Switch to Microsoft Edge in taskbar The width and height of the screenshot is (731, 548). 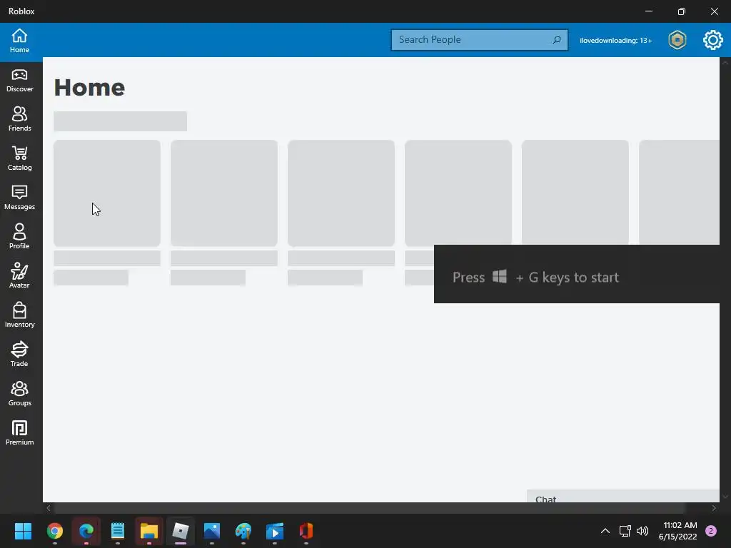pos(86,531)
